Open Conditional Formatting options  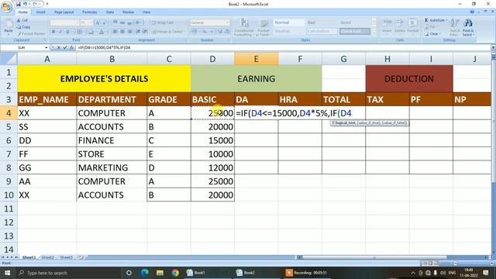click(x=244, y=27)
